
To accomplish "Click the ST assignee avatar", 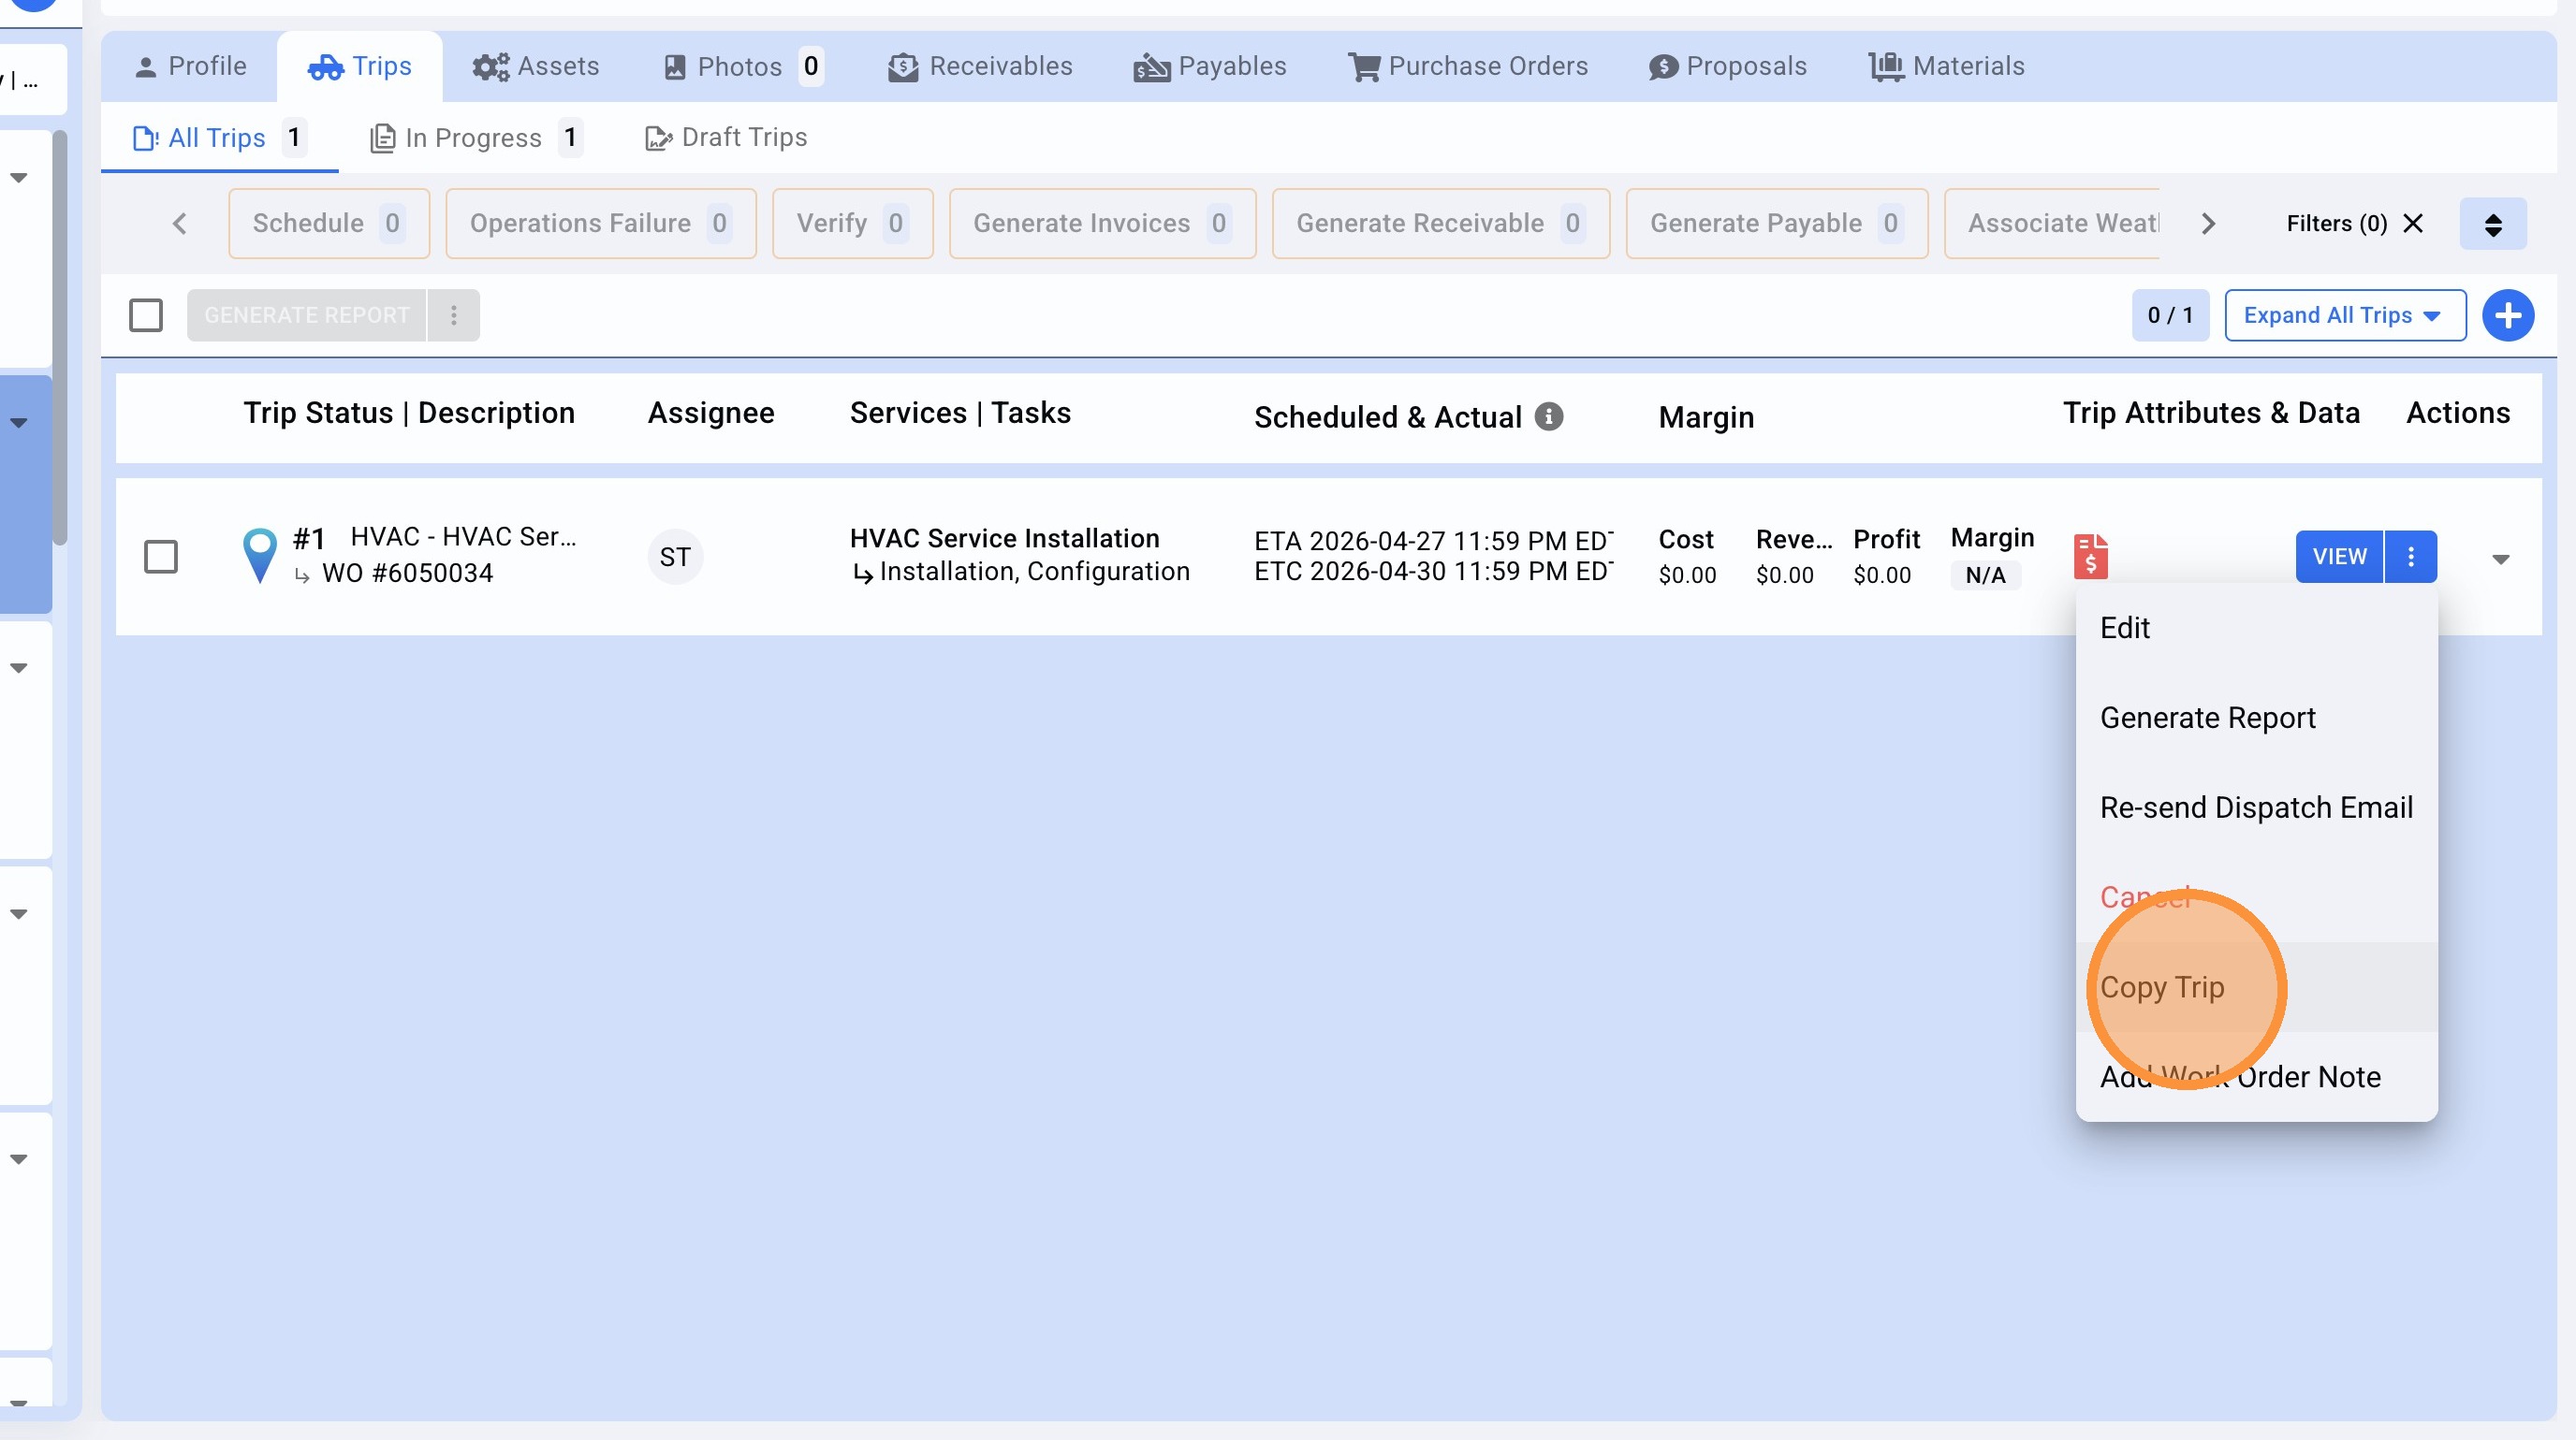I will [675, 557].
